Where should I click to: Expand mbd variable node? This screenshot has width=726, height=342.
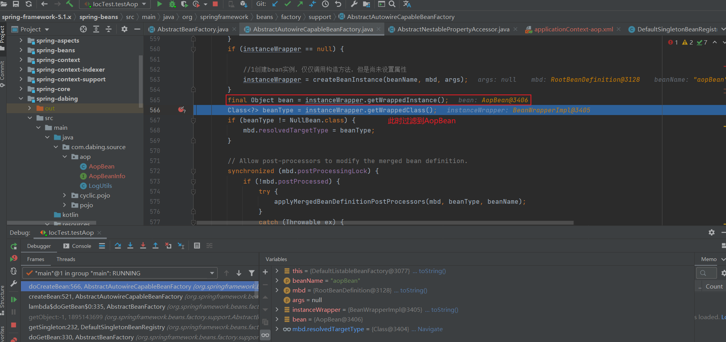pyautogui.click(x=277, y=290)
